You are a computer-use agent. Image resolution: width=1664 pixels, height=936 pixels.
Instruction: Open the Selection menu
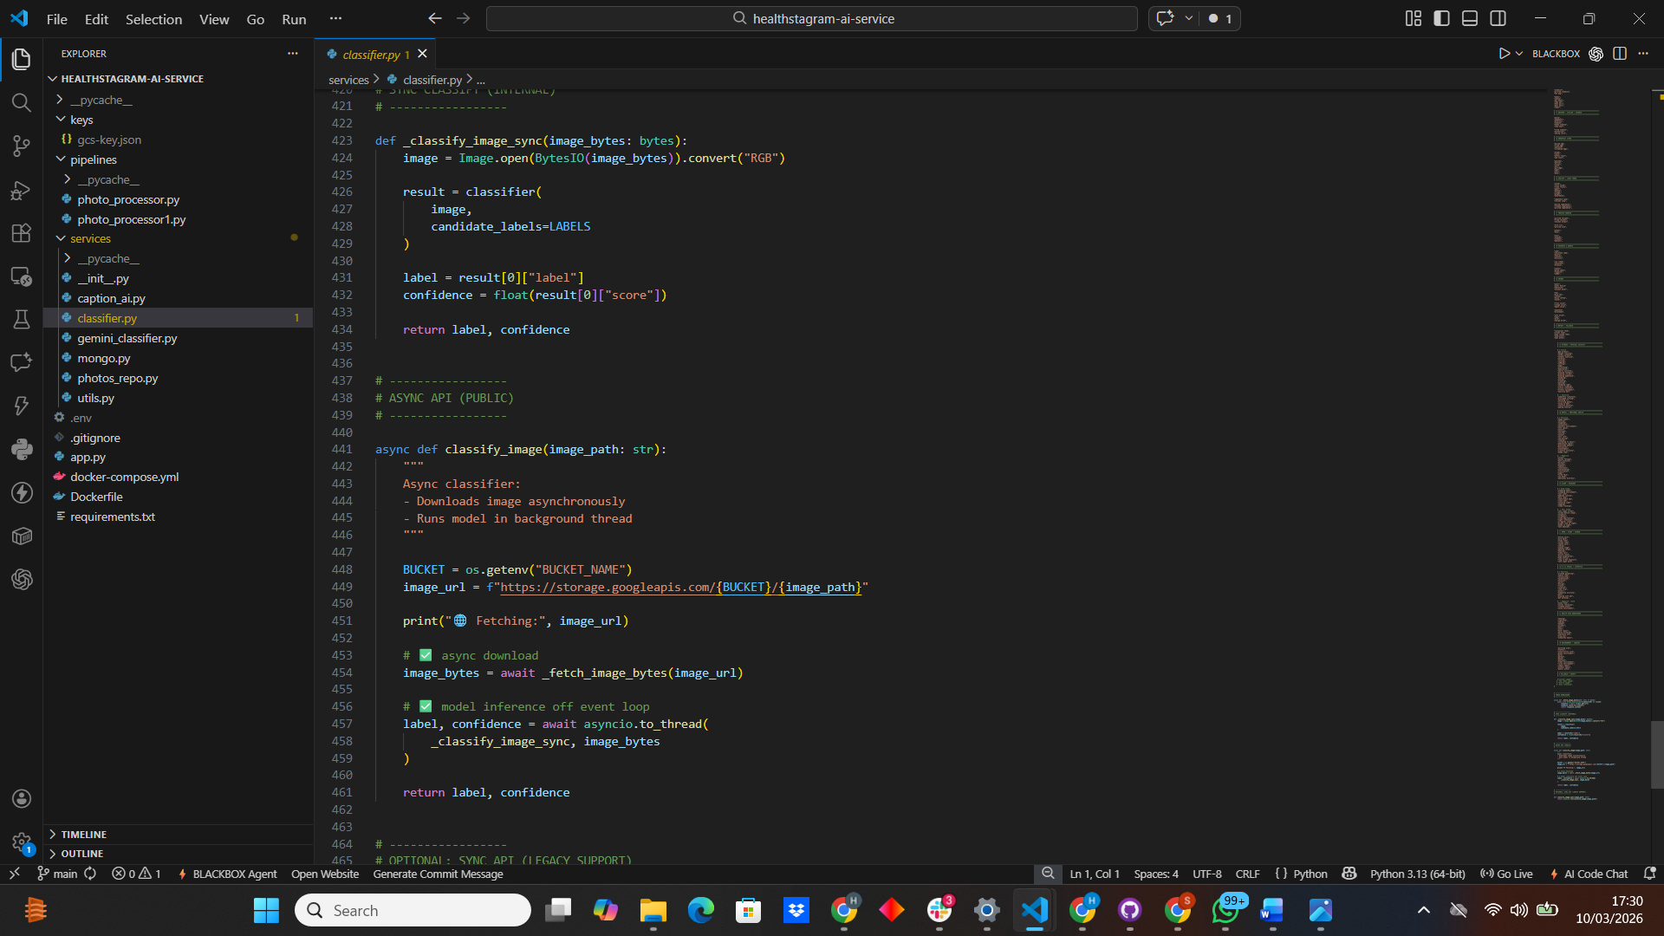(153, 19)
